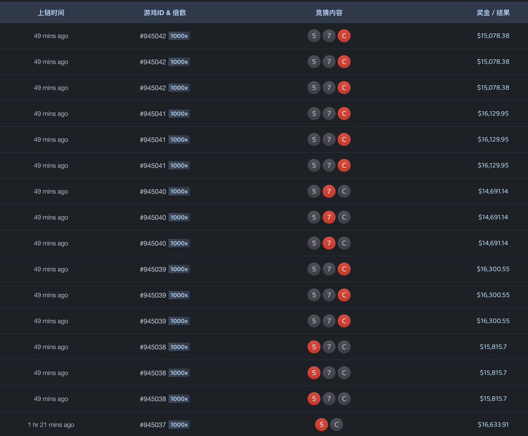Image resolution: width=528 pixels, height=436 pixels.
Task: Click the 1 hr 21 mins ago timestamp
Action: (51, 425)
